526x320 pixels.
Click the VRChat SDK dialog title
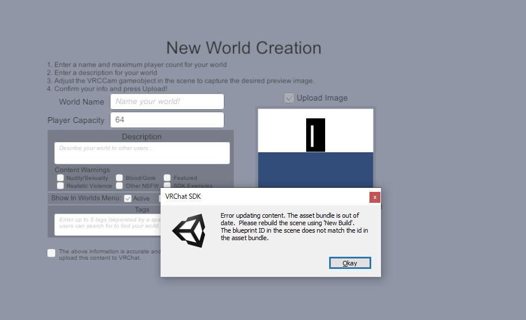click(183, 196)
